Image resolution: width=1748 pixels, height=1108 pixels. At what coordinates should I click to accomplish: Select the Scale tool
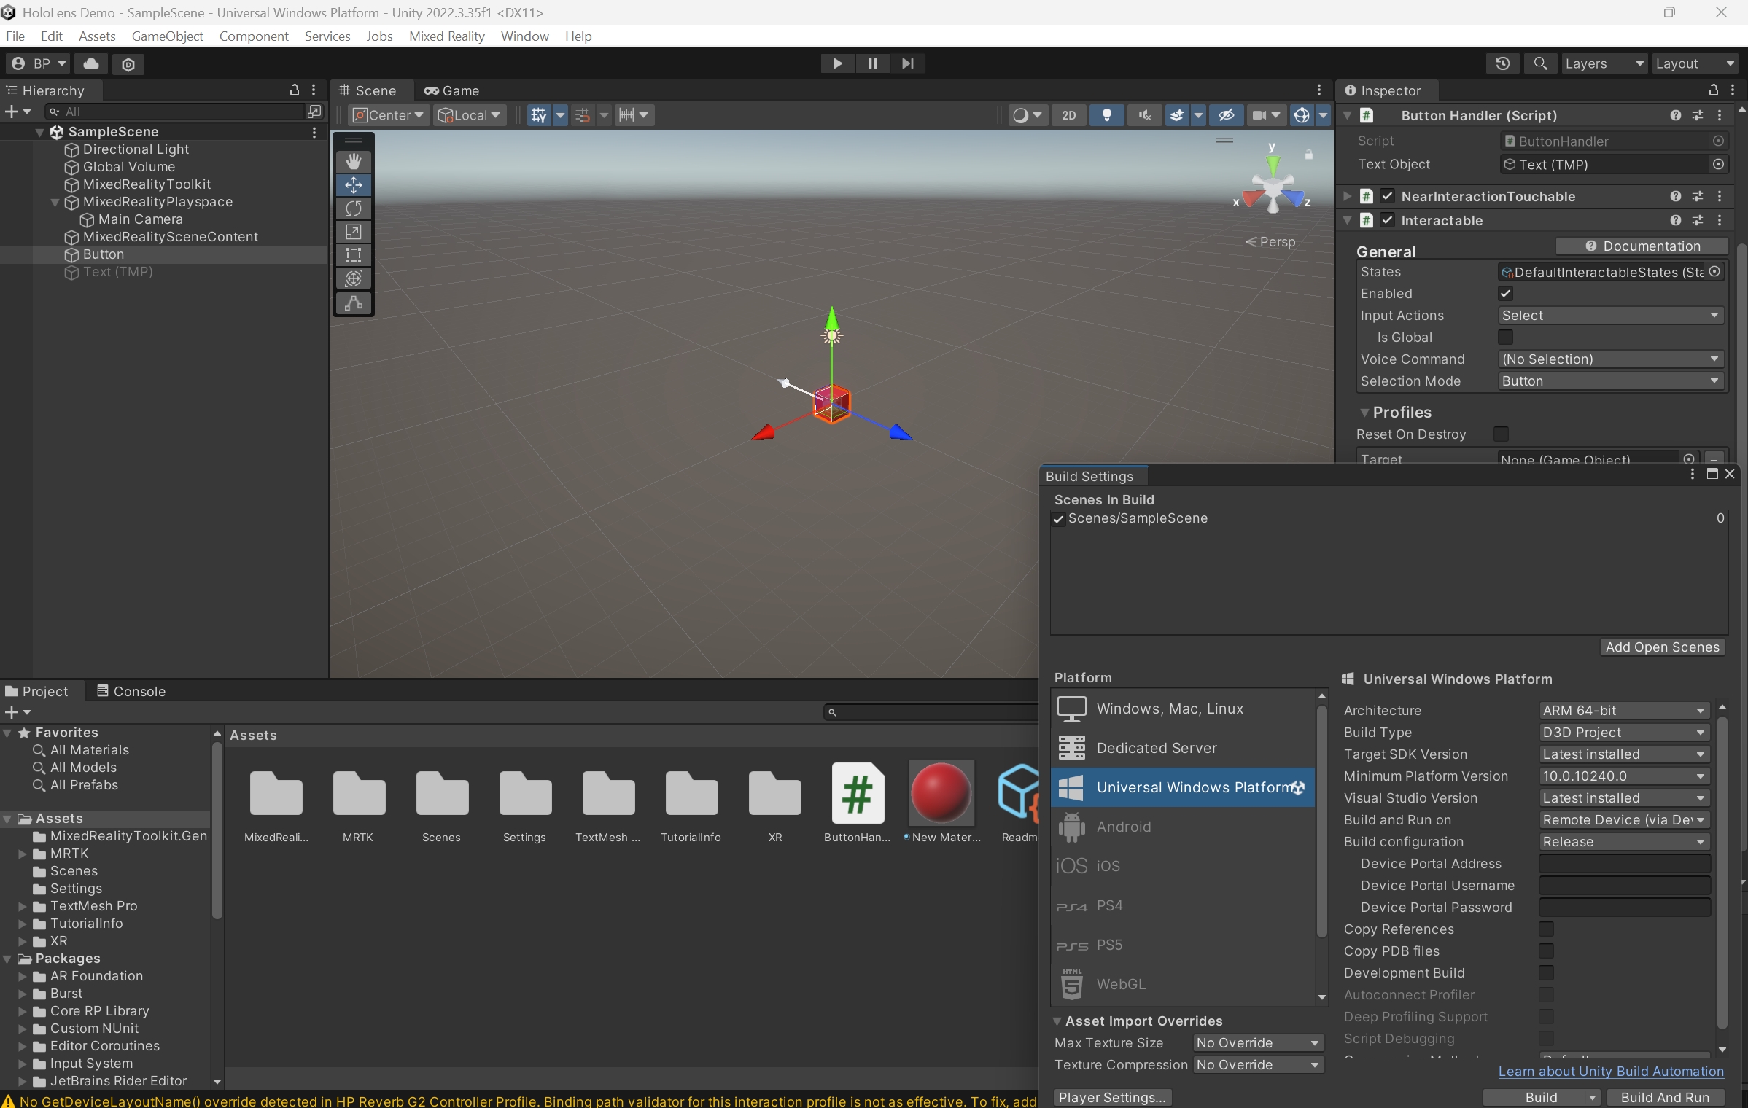354,232
